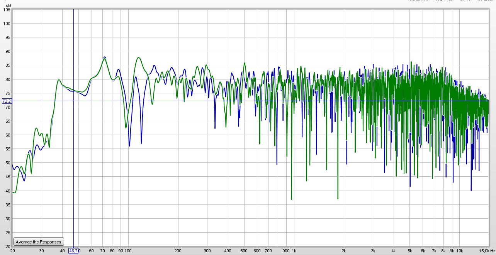Select the 4k label on the frequency axis
Image resolution: width=496 pixels, height=255 pixels.
[x=394, y=251]
